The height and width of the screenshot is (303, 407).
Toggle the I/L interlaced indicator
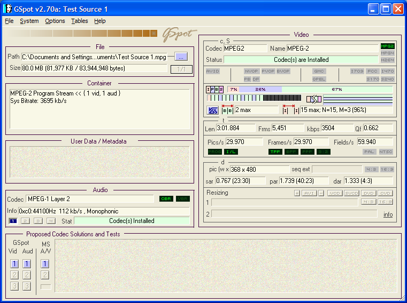point(231,151)
